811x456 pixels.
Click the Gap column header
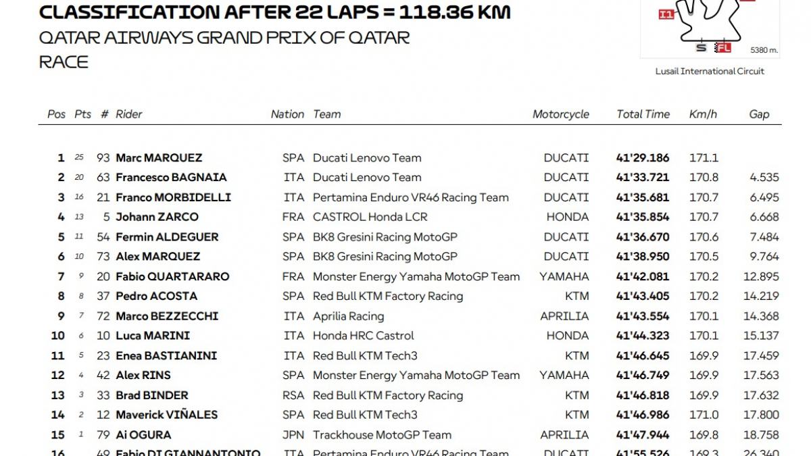pos(759,114)
